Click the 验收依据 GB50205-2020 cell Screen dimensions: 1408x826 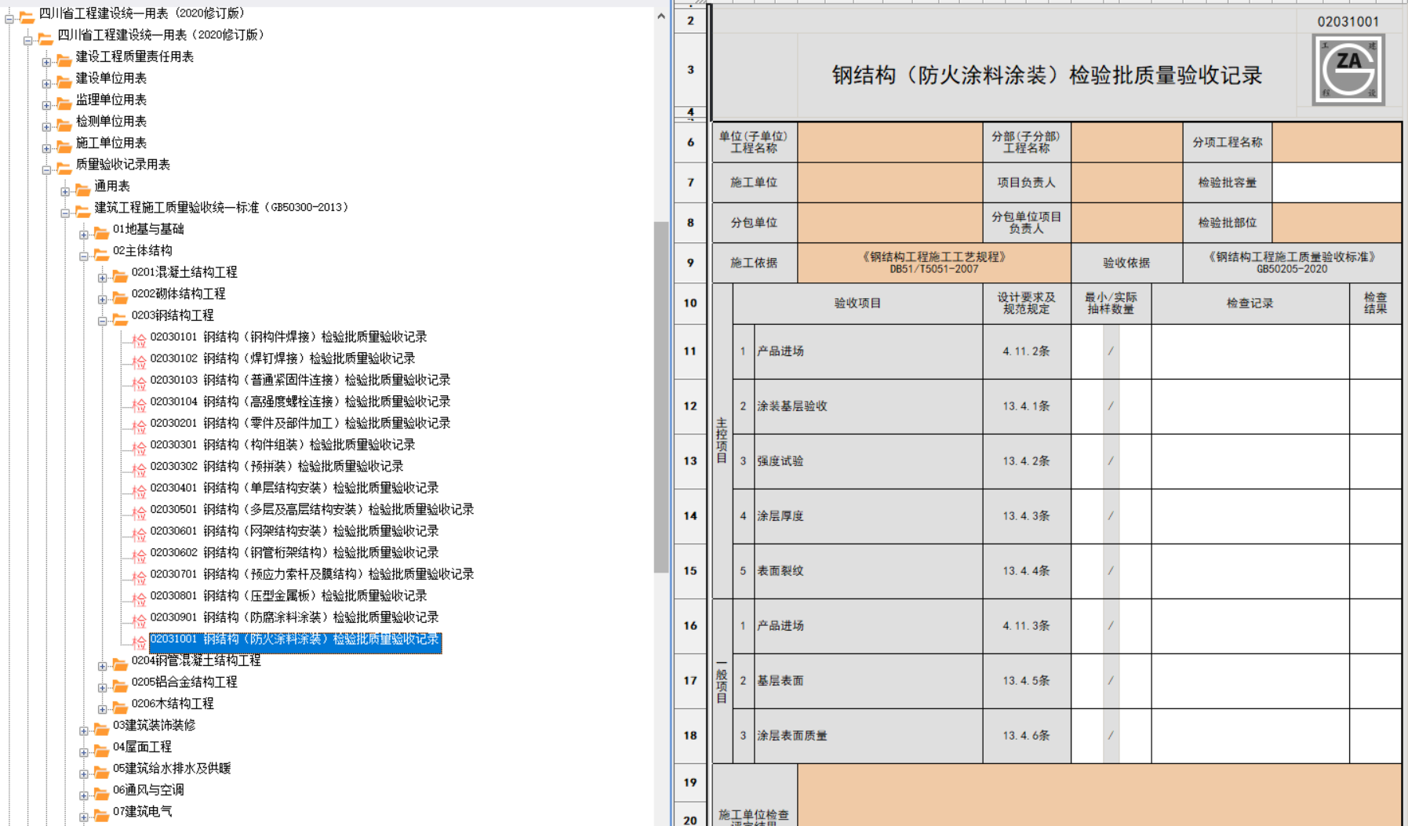click(x=1292, y=263)
